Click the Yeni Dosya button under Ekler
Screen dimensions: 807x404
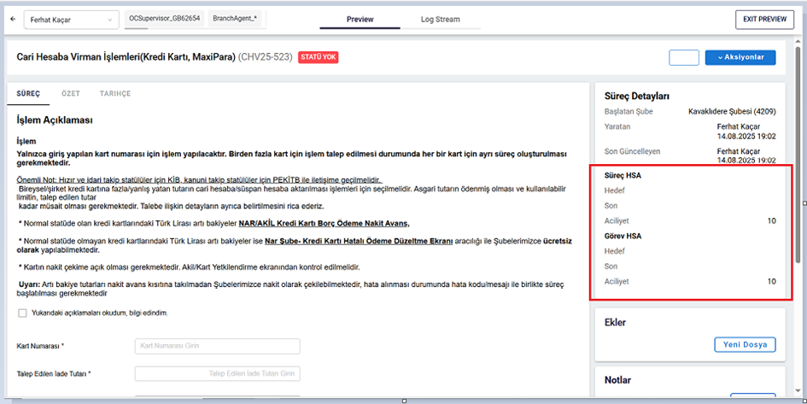tap(745, 344)
